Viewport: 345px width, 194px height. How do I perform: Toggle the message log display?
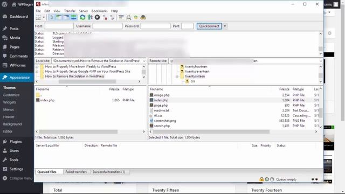(x=52, y=17)
